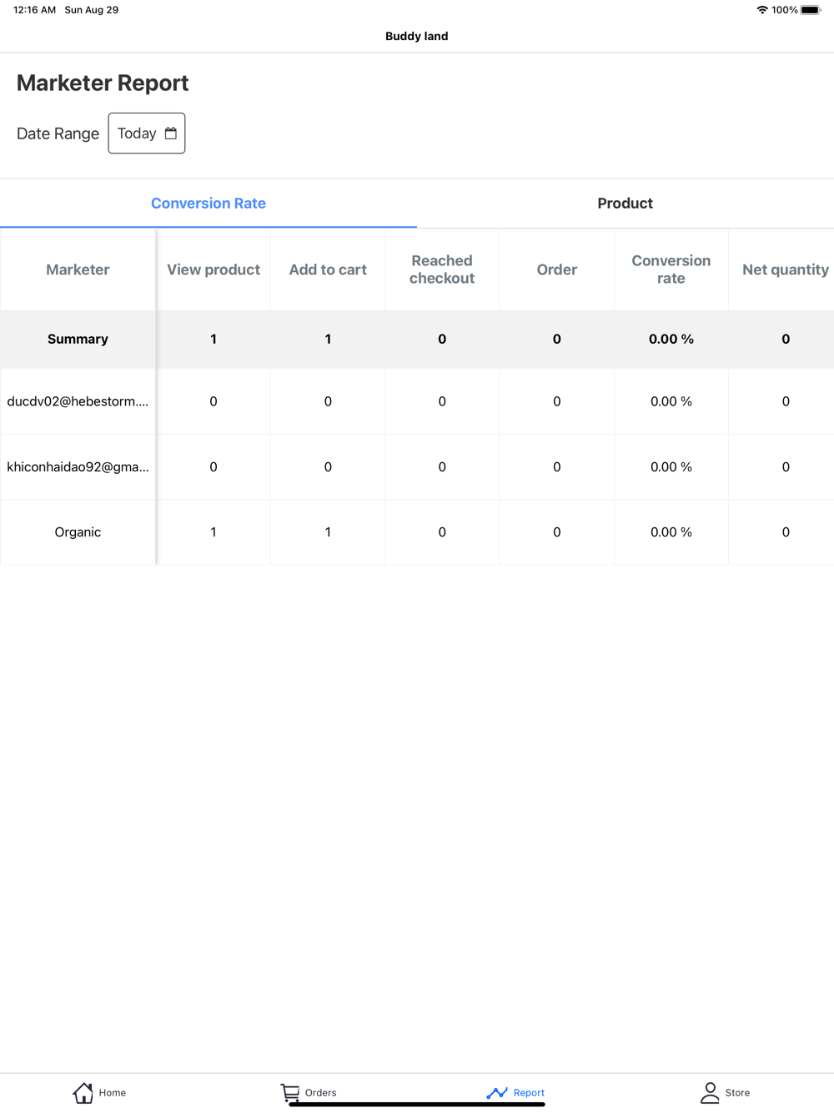Viewport: 834px width, 1113px height.
Task: Switch to the Product tab
Action: pos(625,204)
